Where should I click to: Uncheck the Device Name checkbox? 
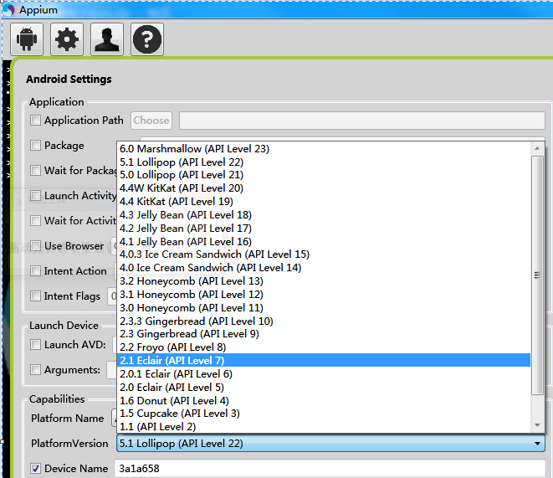point(35,469)
